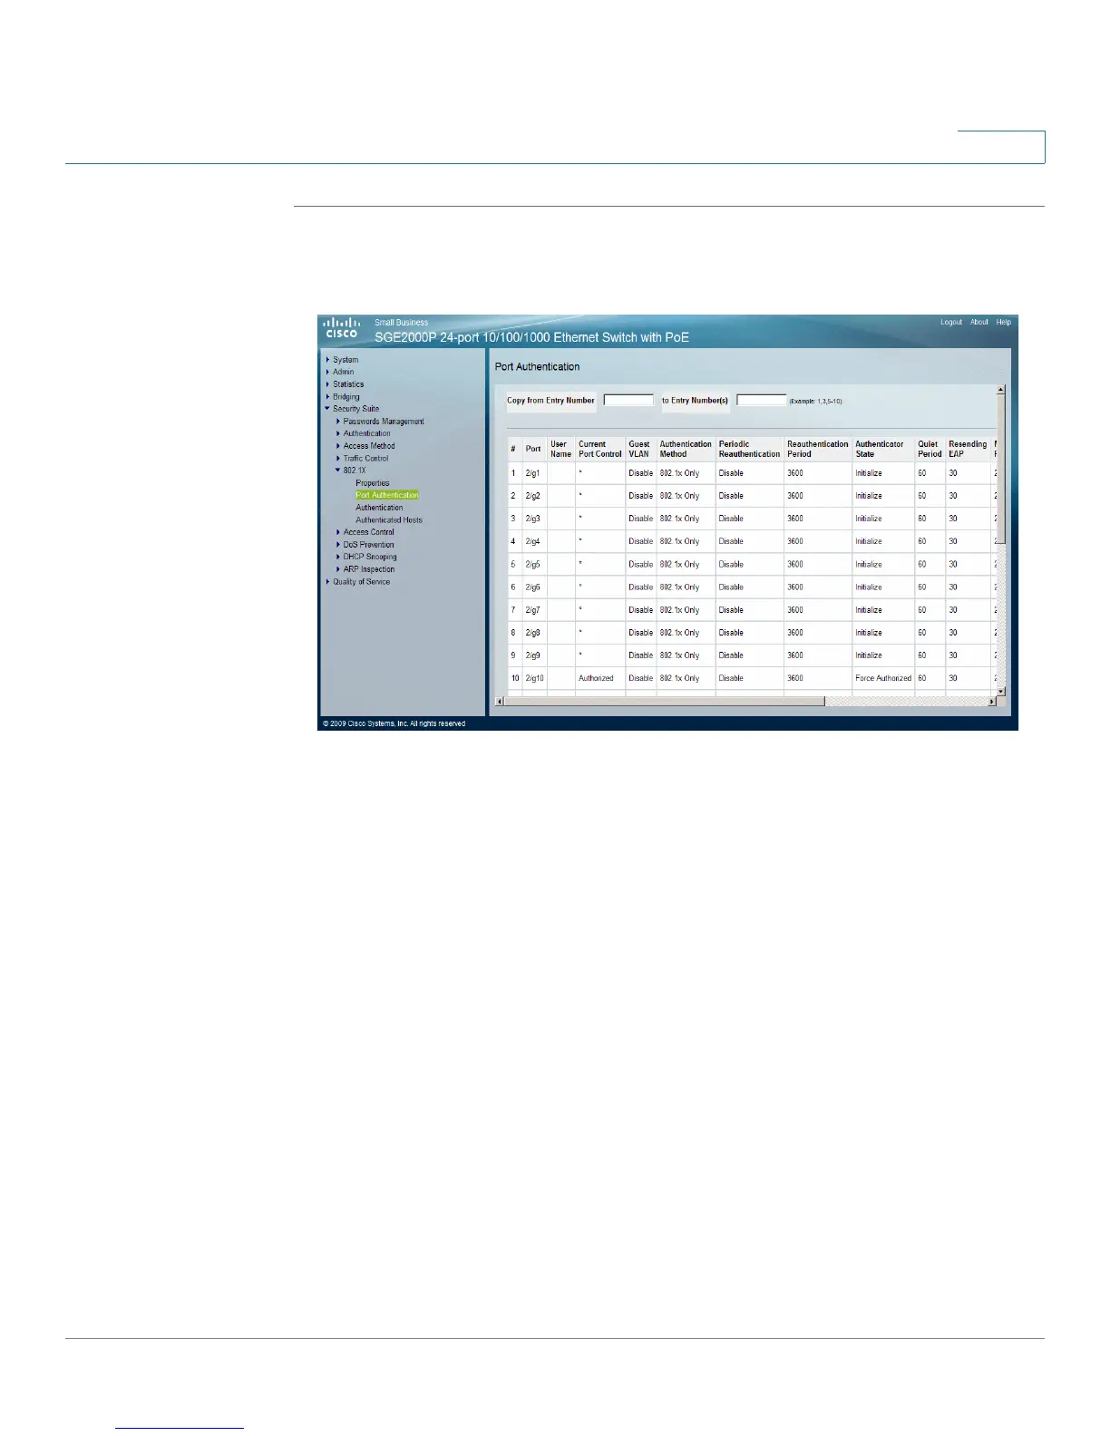Click the Logout link

(951, 322)
